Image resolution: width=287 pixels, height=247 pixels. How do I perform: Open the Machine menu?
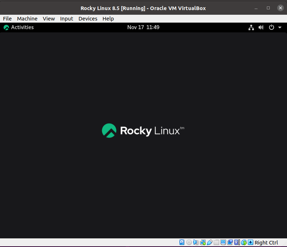[27, 19]
